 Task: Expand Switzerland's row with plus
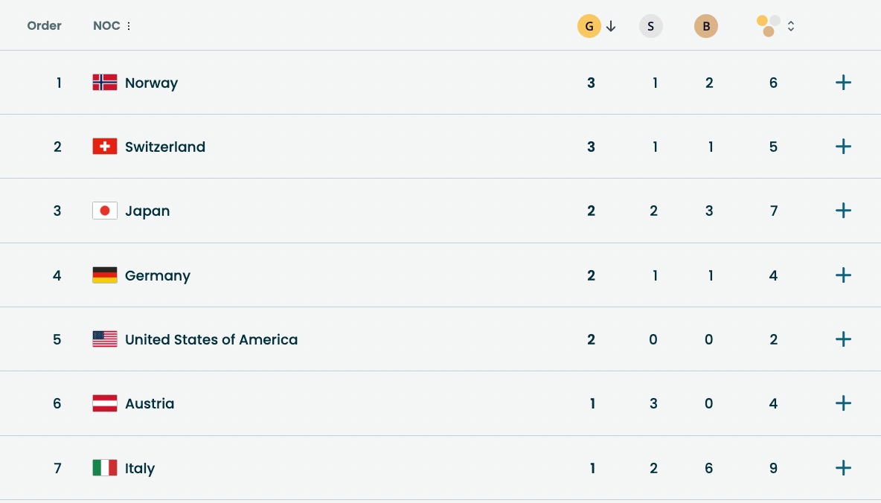tap(843, 147)
